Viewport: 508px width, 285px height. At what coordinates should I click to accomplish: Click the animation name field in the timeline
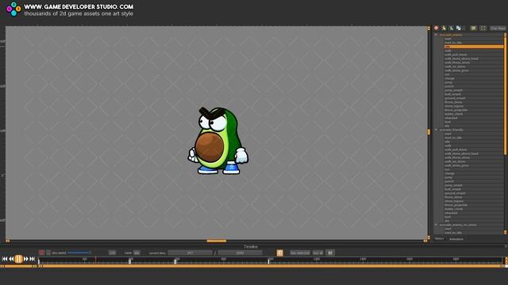pos(137,253)
